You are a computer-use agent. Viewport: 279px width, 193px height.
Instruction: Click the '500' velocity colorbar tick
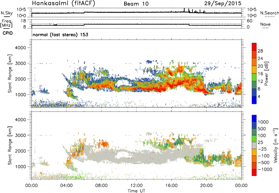coord(262,129)
